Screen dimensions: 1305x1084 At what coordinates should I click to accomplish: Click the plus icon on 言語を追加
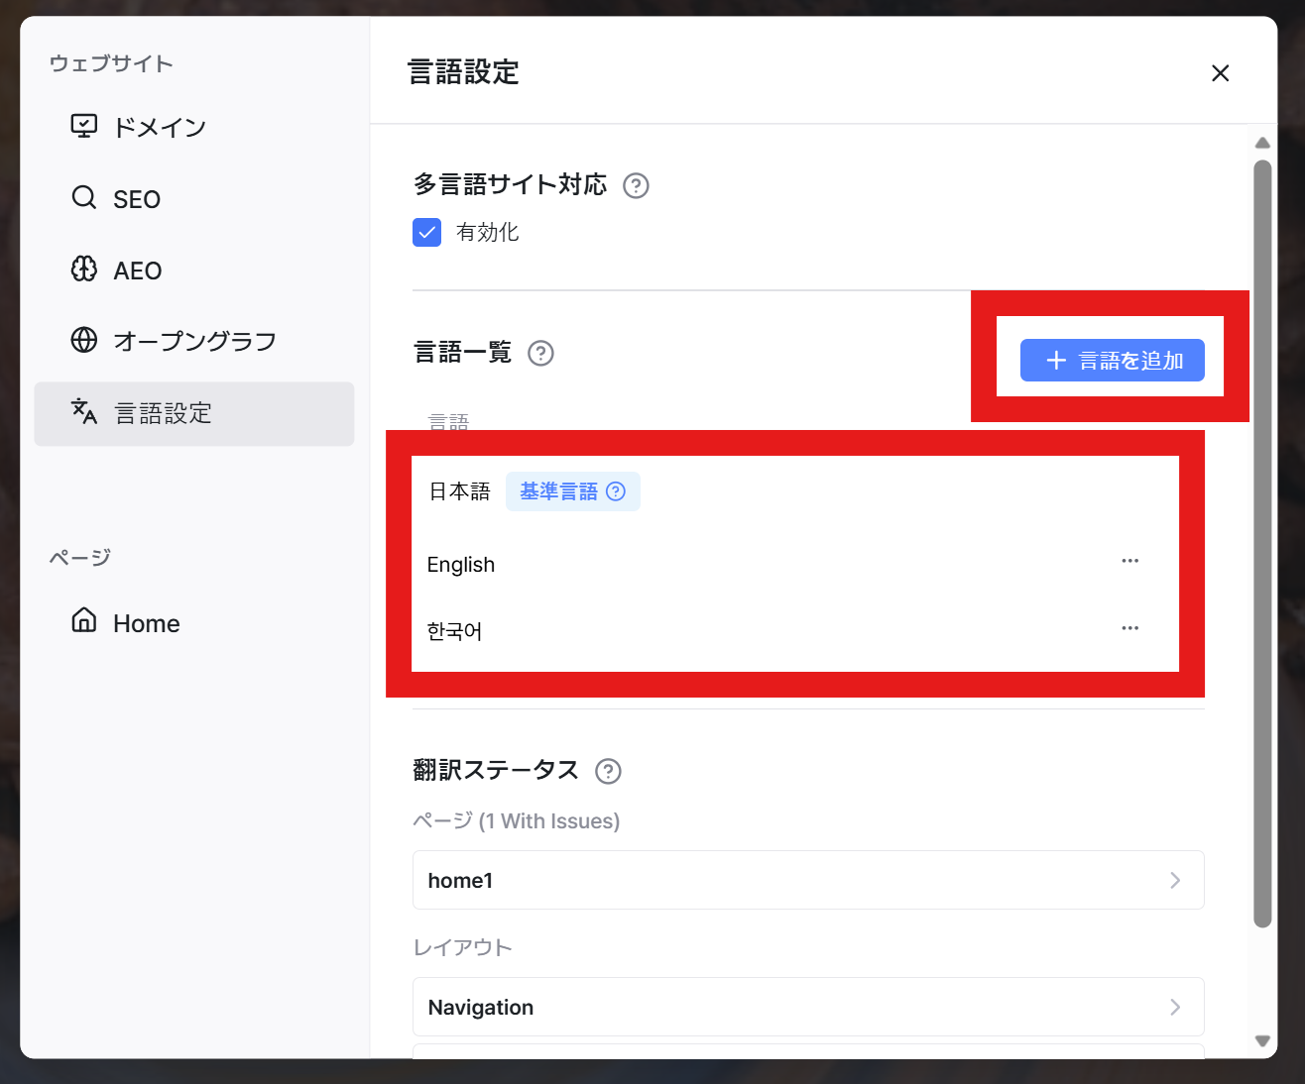click(x=1056, y=361)
